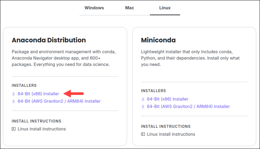Click the Miniconda heading
This screenshot has height=149, width=260.
pos(158,40)
